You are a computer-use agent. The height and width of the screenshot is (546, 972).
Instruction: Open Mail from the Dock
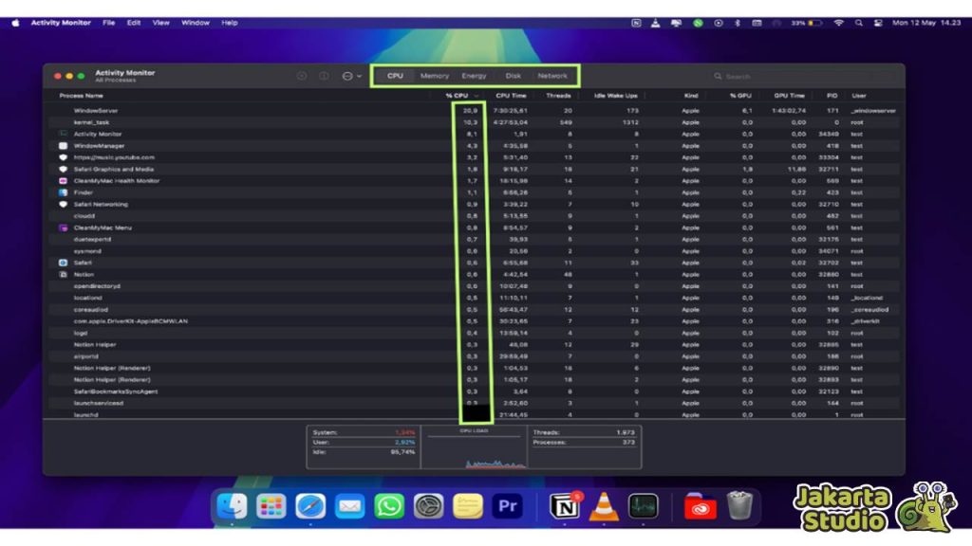349,506
